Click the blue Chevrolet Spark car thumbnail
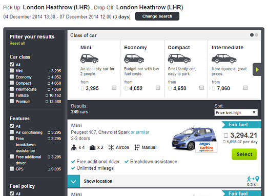 pos(194,139)
